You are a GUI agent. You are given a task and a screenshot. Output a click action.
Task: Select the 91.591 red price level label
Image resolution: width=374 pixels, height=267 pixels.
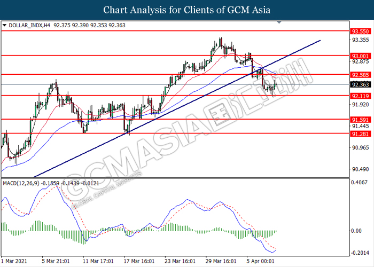coord(361,120)
